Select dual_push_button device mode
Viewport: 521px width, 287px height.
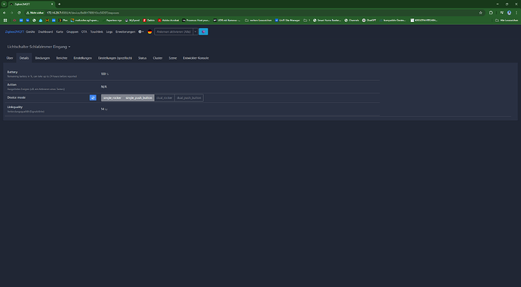coord(189,97)
